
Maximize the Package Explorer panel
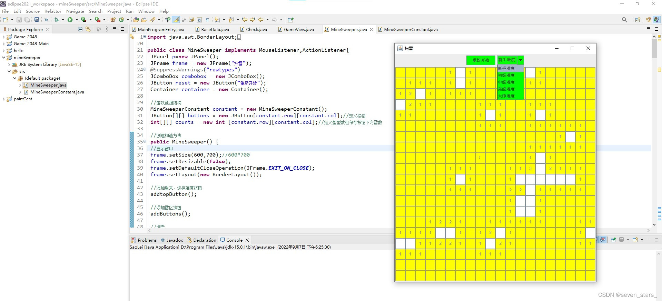[x=122, y=29]
